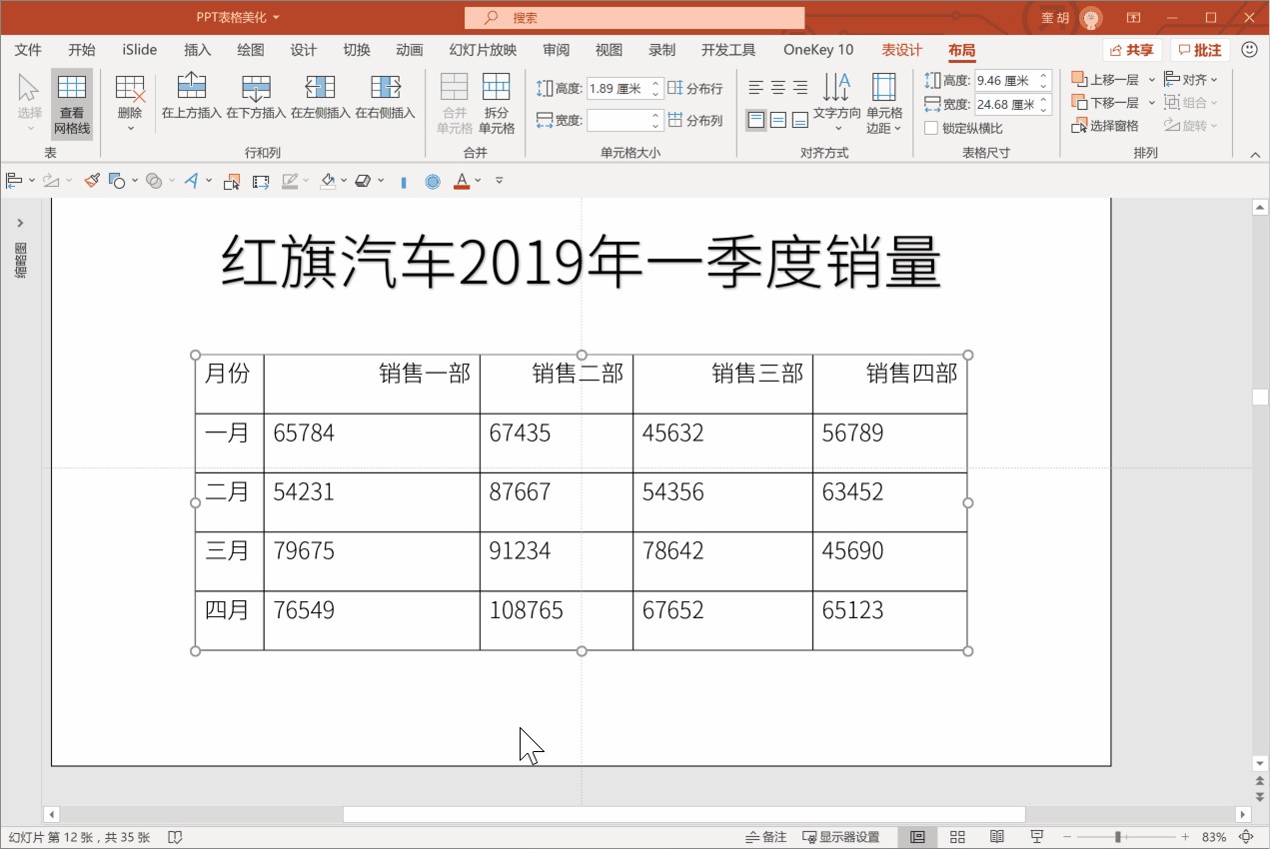Center cell text horizontally icon

[778, 88]
